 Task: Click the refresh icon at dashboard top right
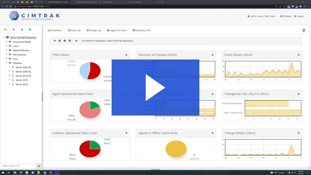304,30
